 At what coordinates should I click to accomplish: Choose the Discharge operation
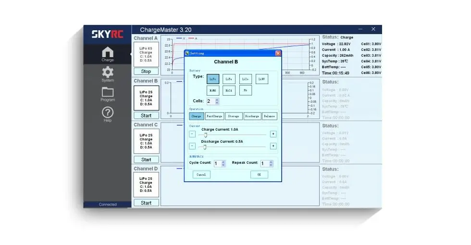(x=252, y=116)
